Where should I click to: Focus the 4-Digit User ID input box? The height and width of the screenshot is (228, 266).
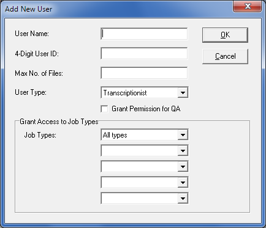pos(144,54)
